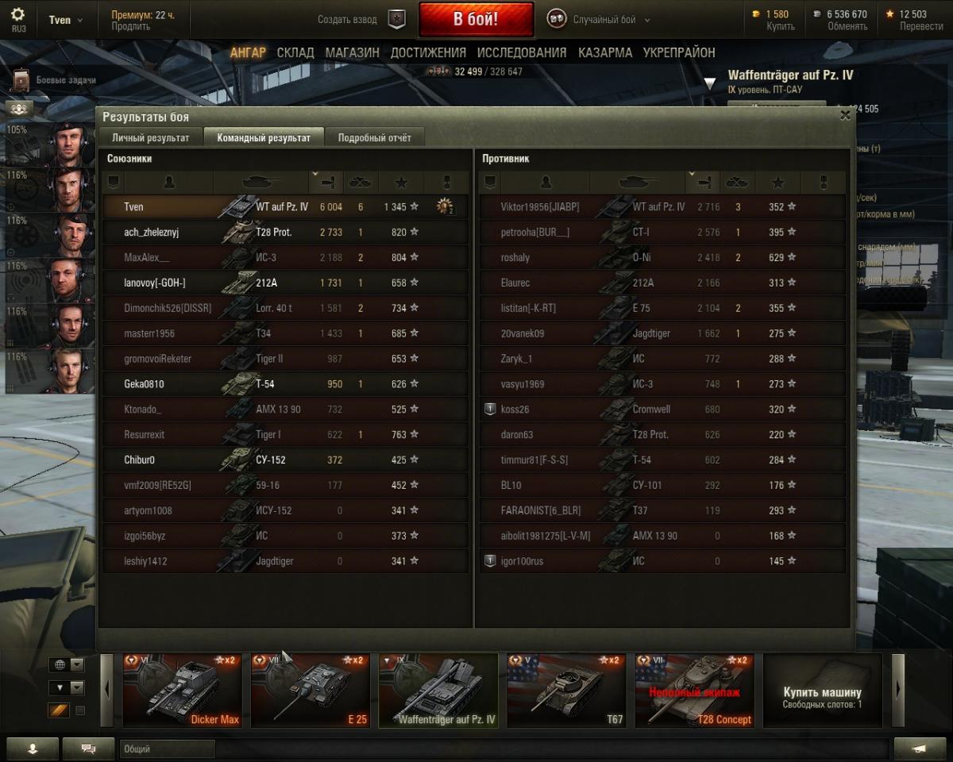
Task: Open the notification button at bottom right
Action: 920,748
